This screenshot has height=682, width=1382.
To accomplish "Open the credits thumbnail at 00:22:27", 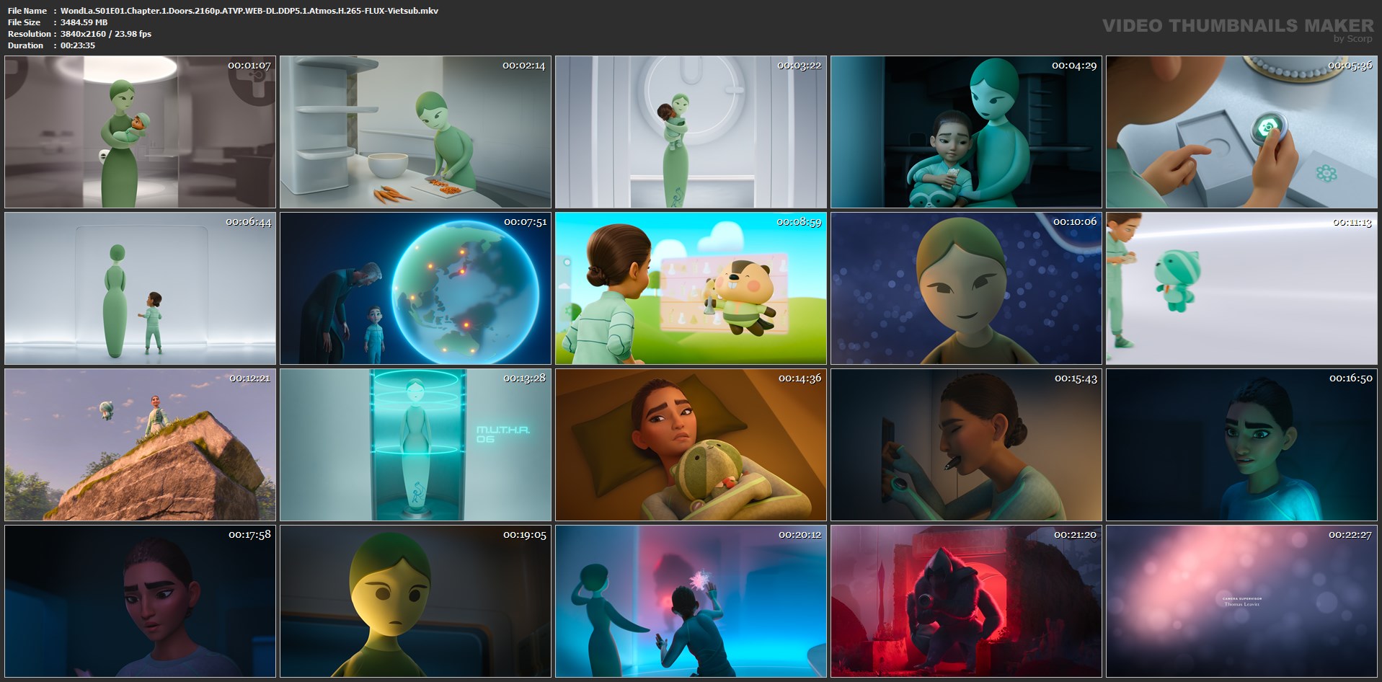I will coord(1241,601).
